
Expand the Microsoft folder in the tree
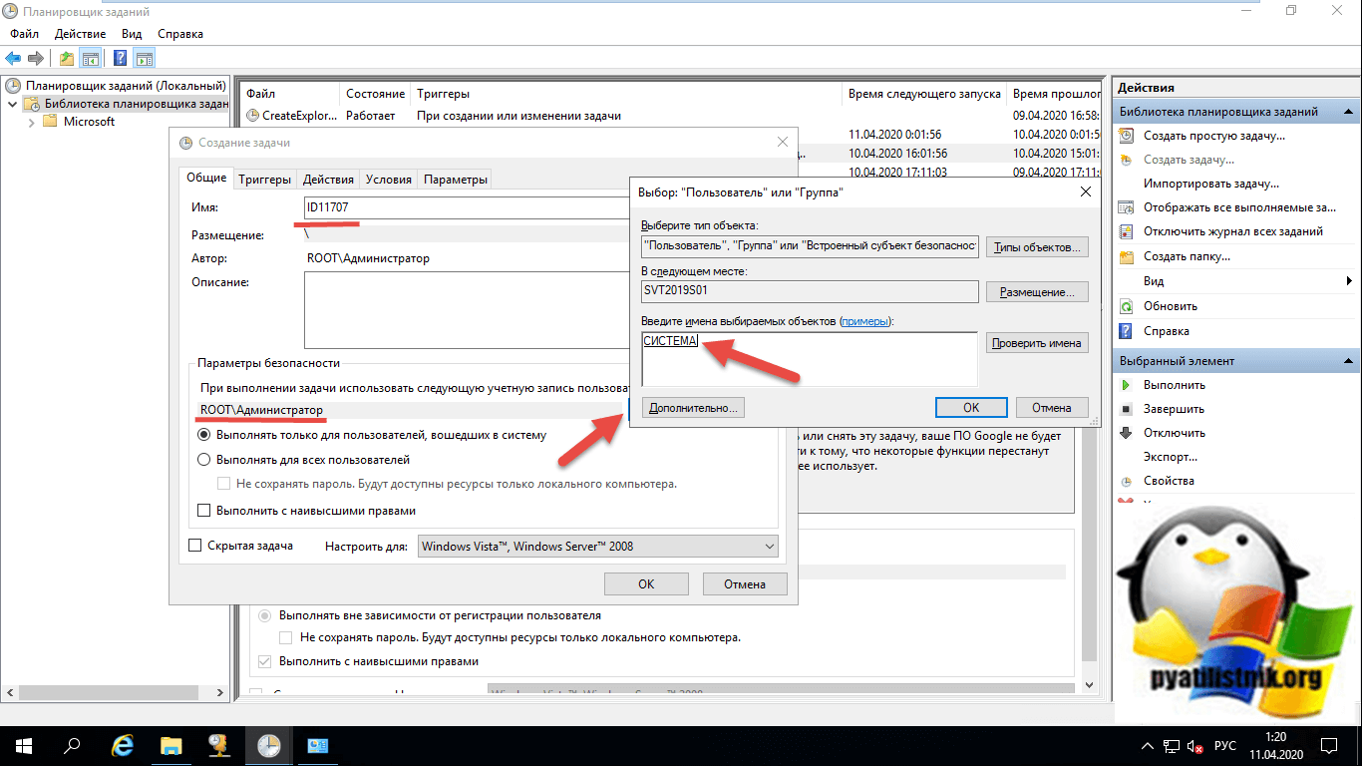(x=31, y=122)
